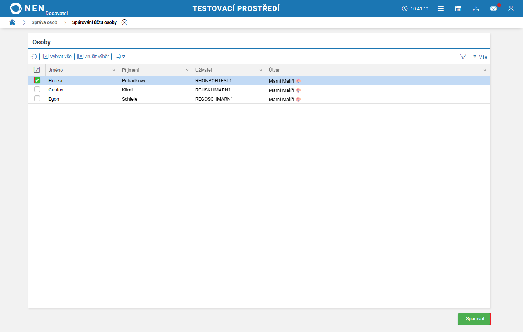Open the Vše view dropdown
The image size is (523, 332).
point(480,57)
